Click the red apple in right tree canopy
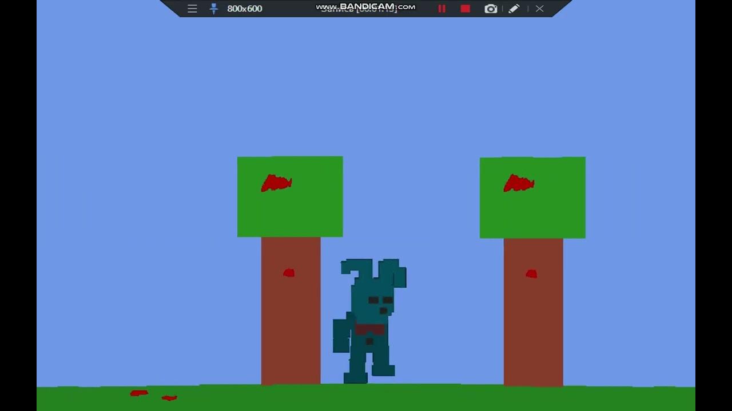Image resolution: width=732 pixels, height=411 pixels. coord(519,183)
